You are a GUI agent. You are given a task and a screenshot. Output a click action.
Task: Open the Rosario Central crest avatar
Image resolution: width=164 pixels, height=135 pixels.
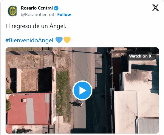coord(13,11)
